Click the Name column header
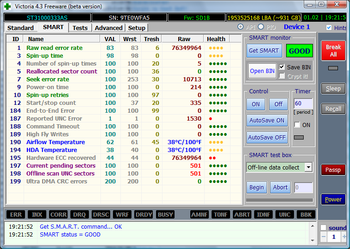 click(x=62, y=39)
